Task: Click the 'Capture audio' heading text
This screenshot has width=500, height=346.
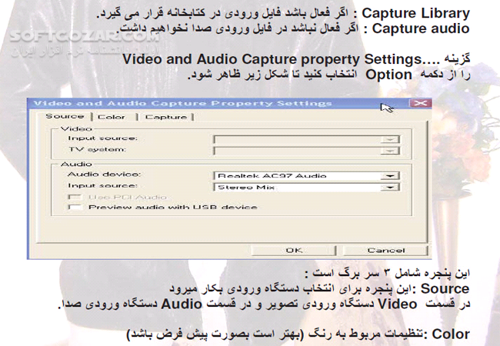Action: click(421, 28)
